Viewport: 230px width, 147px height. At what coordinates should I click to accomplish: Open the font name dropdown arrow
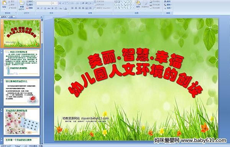point(50,3)
